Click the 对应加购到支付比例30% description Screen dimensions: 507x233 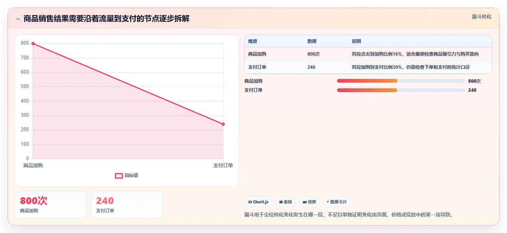[411, 67]
